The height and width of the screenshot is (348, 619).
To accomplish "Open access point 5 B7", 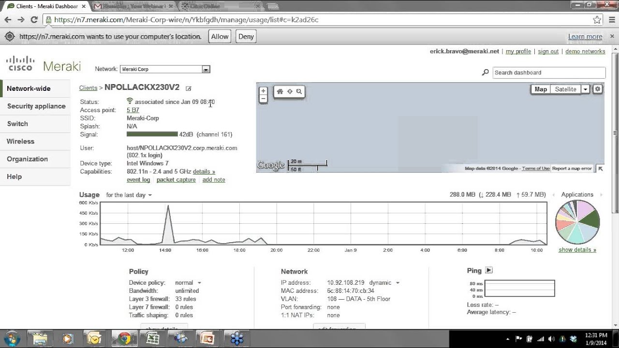I will [x=133, y=110].
